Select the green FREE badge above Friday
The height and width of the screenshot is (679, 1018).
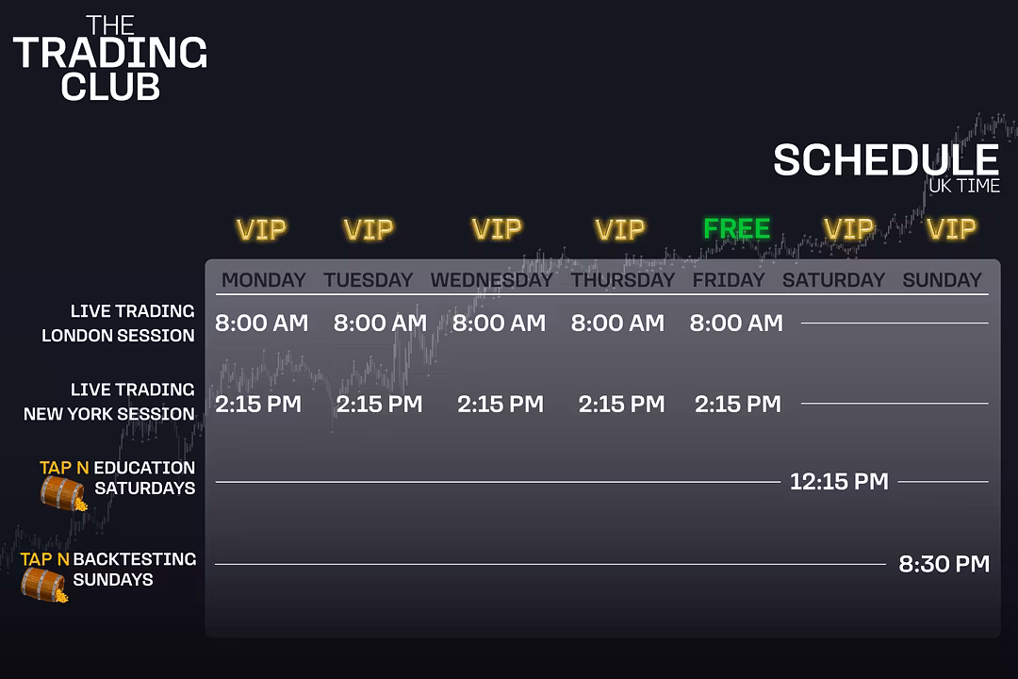737,229
